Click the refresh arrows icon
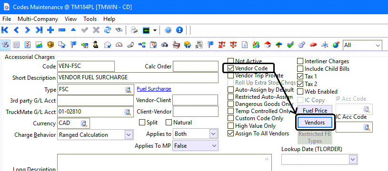This screenshot has height=171, width=388. 108,30
